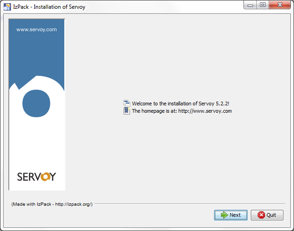The width and height of the screenshot is (294, 231).
Task: Click the window title 'IzPack - Installation of Servoy'
Action: [49, 7]
